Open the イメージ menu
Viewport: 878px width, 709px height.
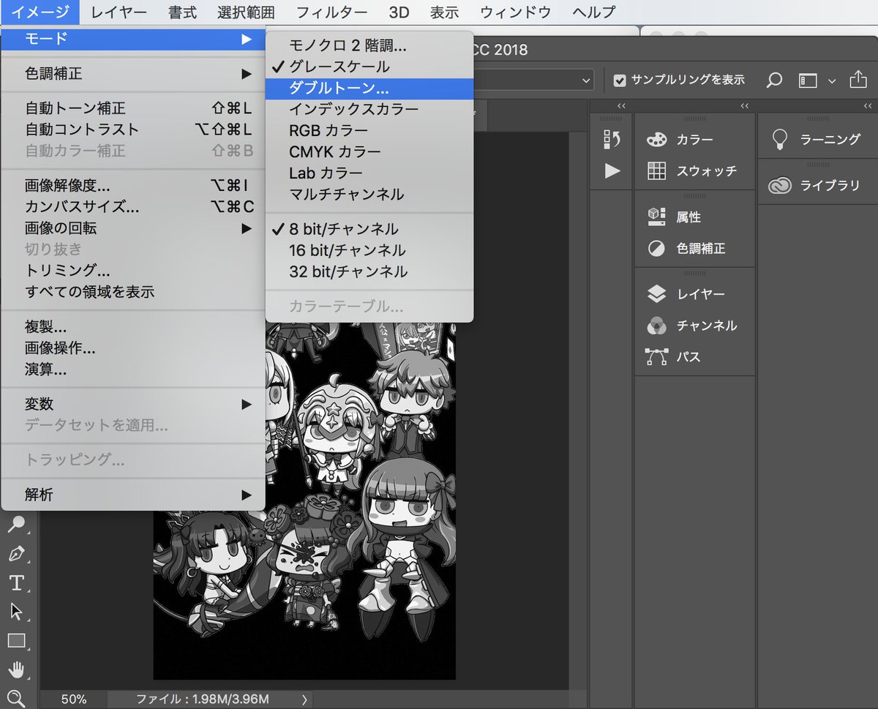(41, 12)
